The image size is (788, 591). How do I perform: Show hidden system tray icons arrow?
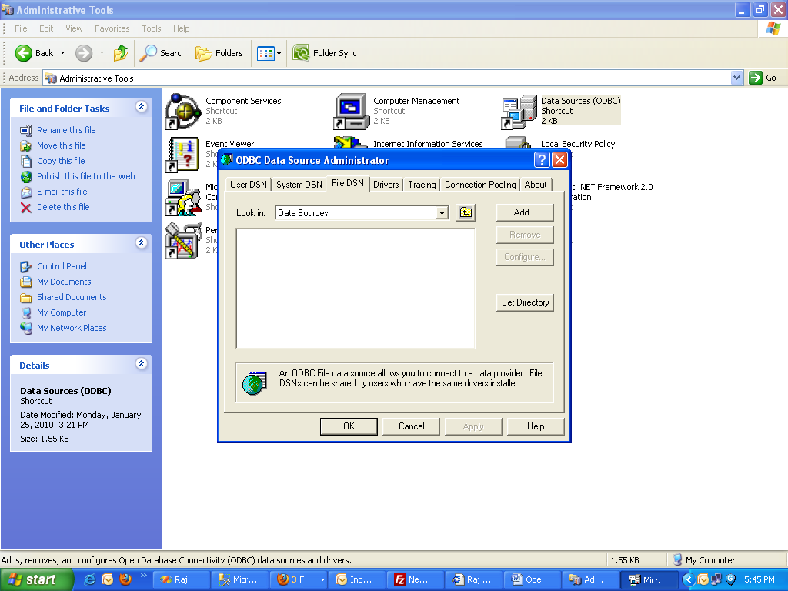pyautogui.click(x=687, y=579)
